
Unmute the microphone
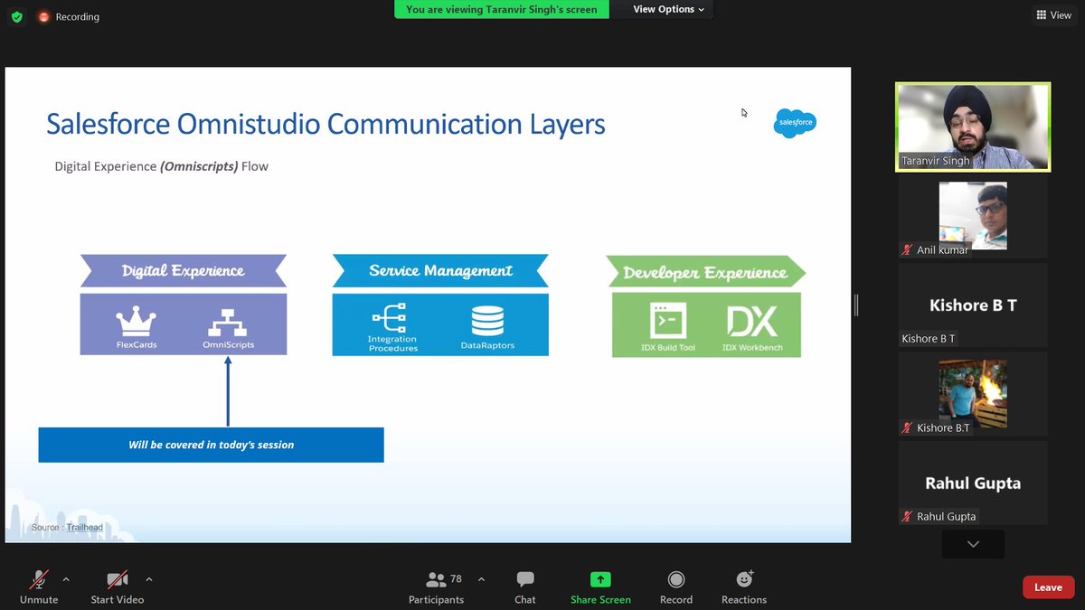coord(39,587)
